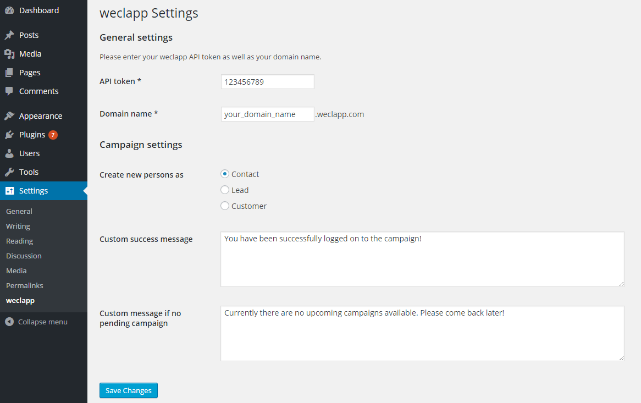Click the plugins update count badge
Image resolution: width=641 pixels, height=403 pixels.
pyautogui.click(x=53, y=135)
